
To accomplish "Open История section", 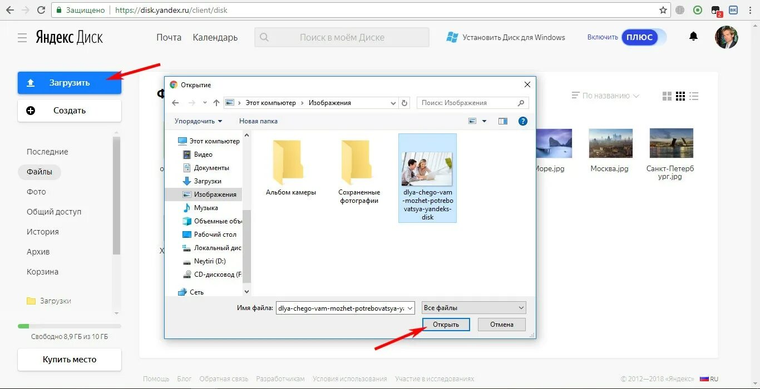I will (x=43, y=232).
